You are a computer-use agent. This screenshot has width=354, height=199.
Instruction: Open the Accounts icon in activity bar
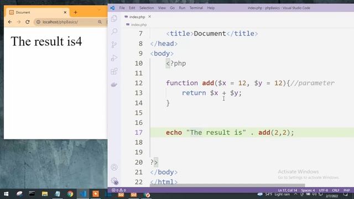[x=114, y=167]
